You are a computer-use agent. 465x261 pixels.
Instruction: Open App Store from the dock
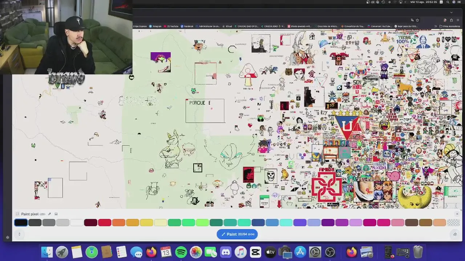[300, 252]
